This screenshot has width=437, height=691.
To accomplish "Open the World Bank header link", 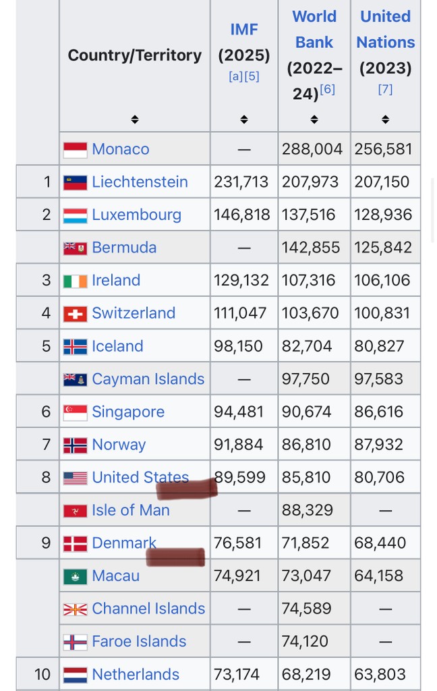I will coord(314,29).
